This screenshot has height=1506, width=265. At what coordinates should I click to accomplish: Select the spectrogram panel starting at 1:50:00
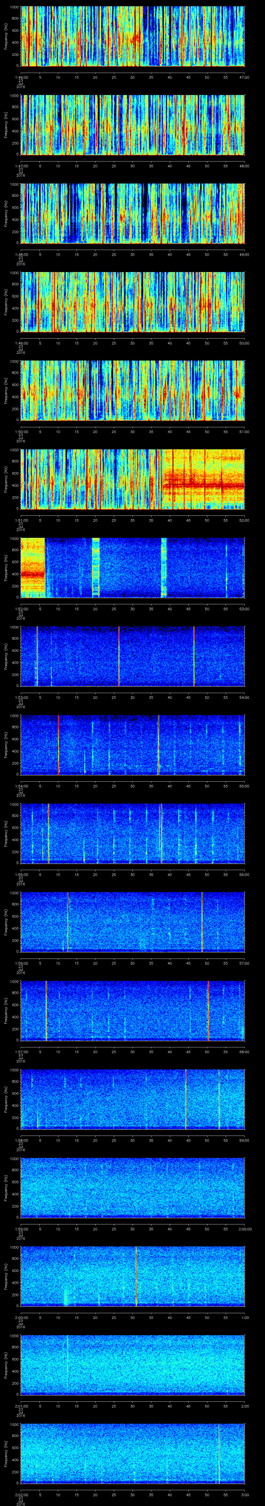[133, 391]
